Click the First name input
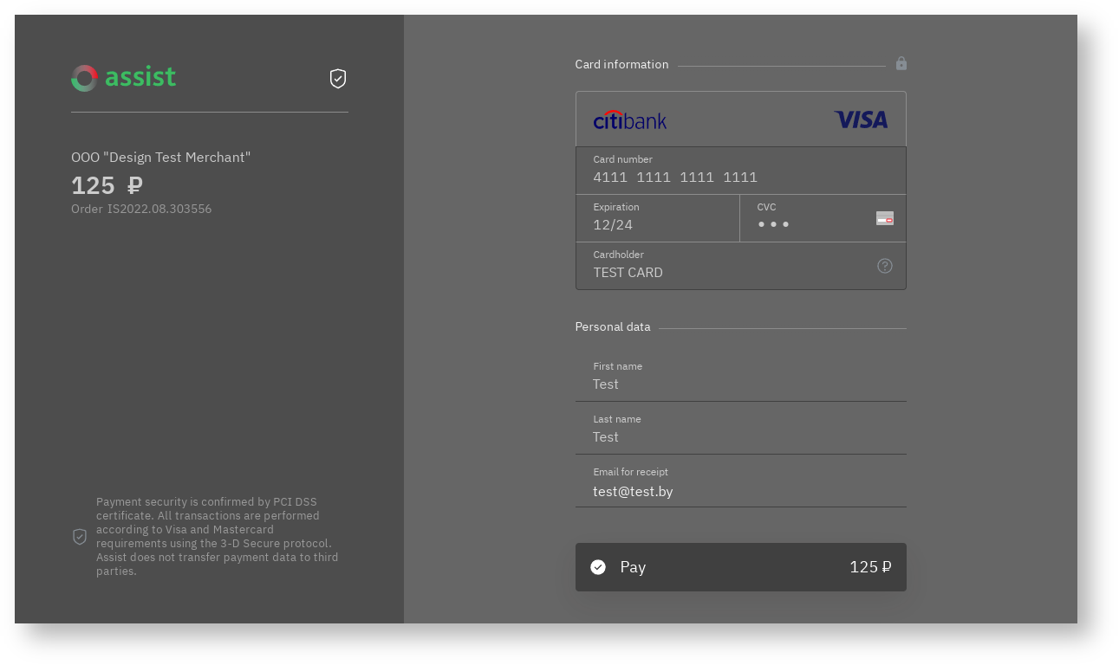Screen dimensions: 1119x665 (740, 384)
